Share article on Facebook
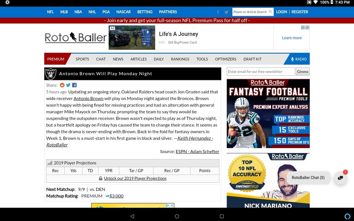354x221 pixels. click(x=74, y=85)
